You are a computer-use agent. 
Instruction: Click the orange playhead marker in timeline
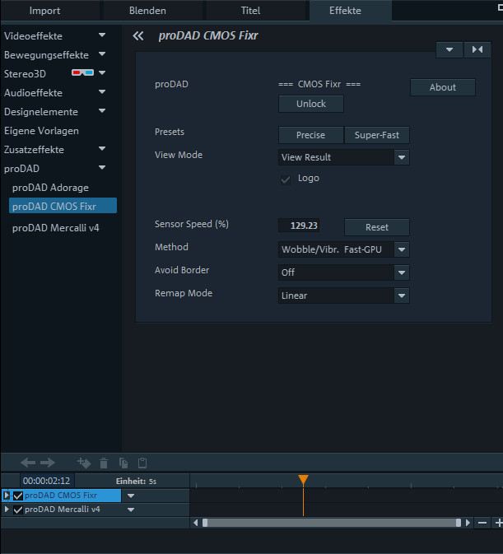(x=303, y=479)
